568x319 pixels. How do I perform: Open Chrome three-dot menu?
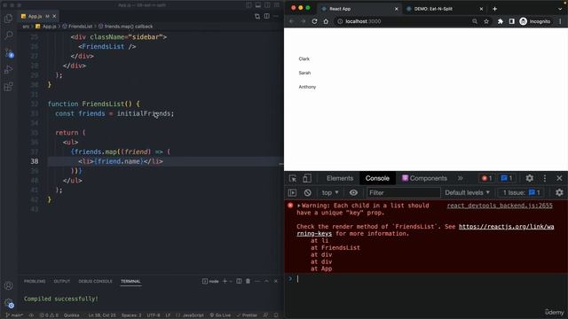pos(560,21)
